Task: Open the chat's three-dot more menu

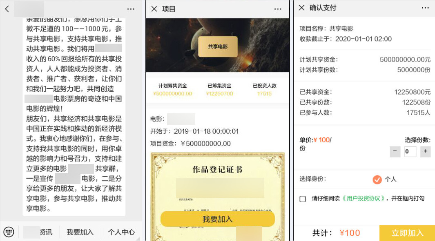Action: pyautogui.click(x=131, y=9)
